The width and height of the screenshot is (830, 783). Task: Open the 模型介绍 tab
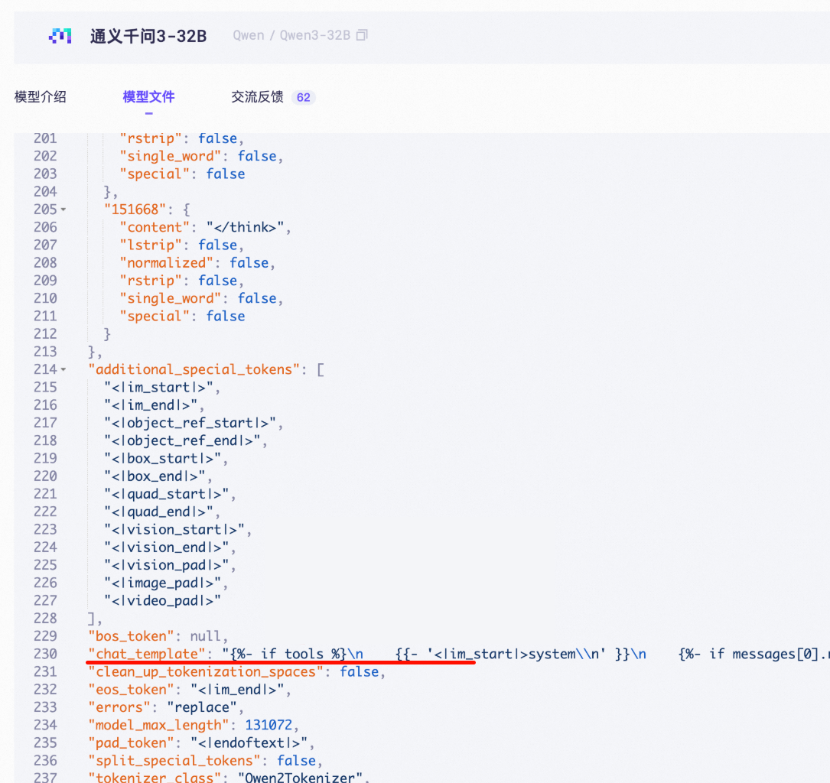41,97
